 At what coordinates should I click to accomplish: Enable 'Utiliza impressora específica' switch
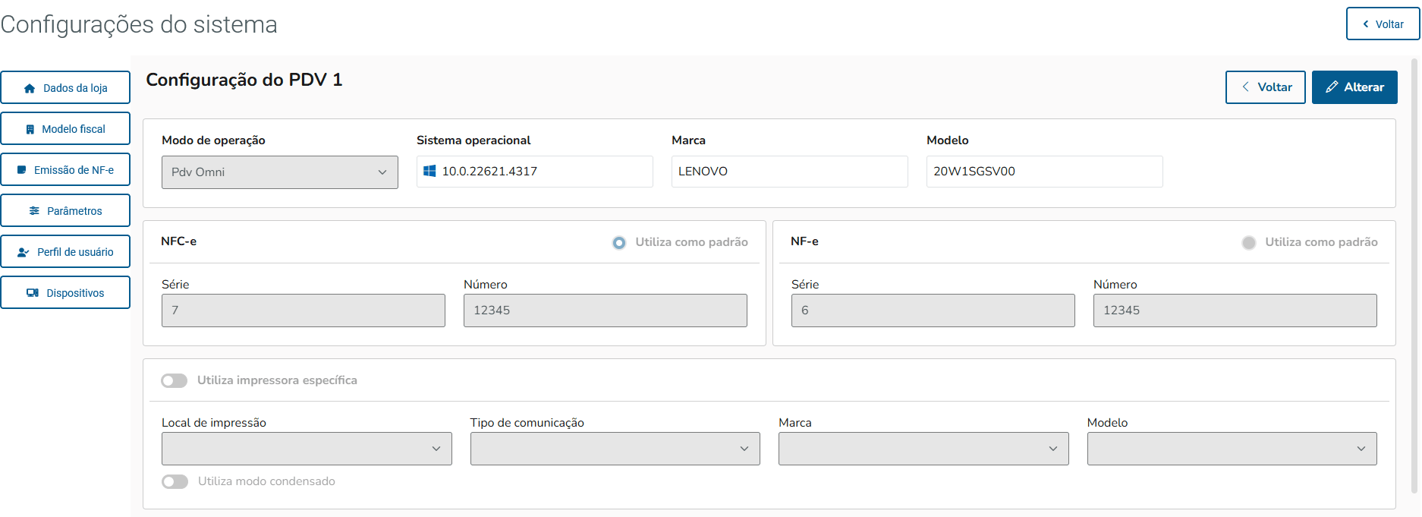tap(175, 380)
